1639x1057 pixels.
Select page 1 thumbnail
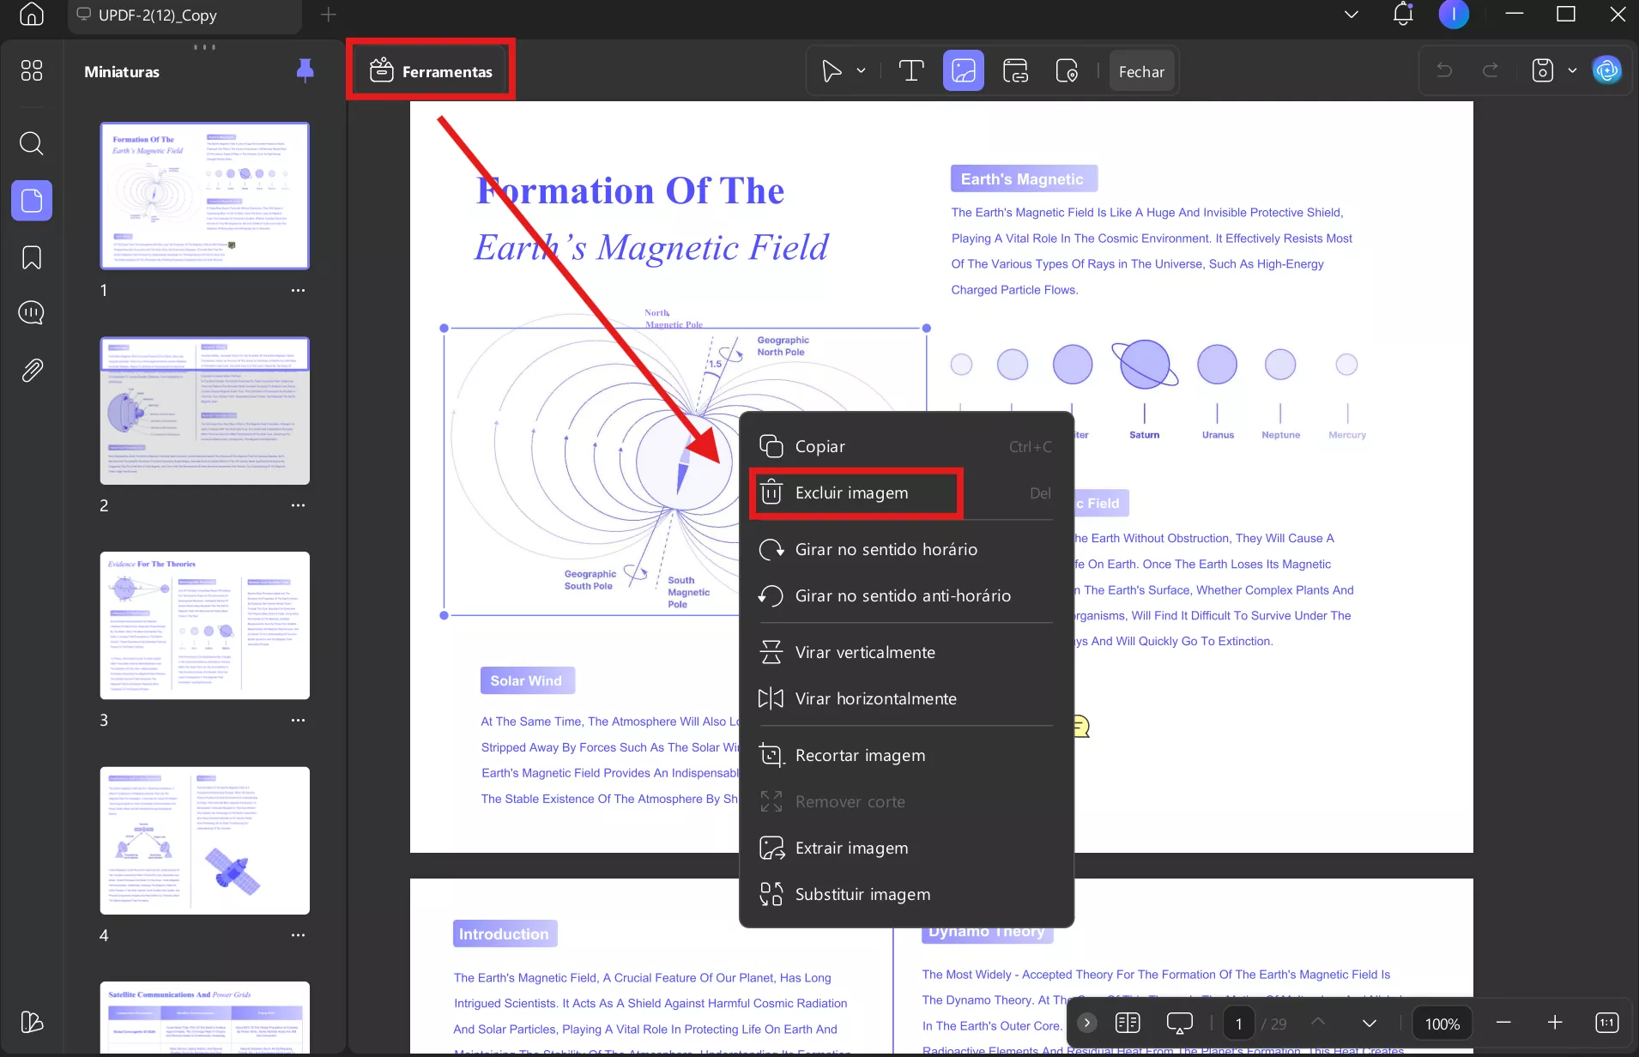tap(204, 195)
